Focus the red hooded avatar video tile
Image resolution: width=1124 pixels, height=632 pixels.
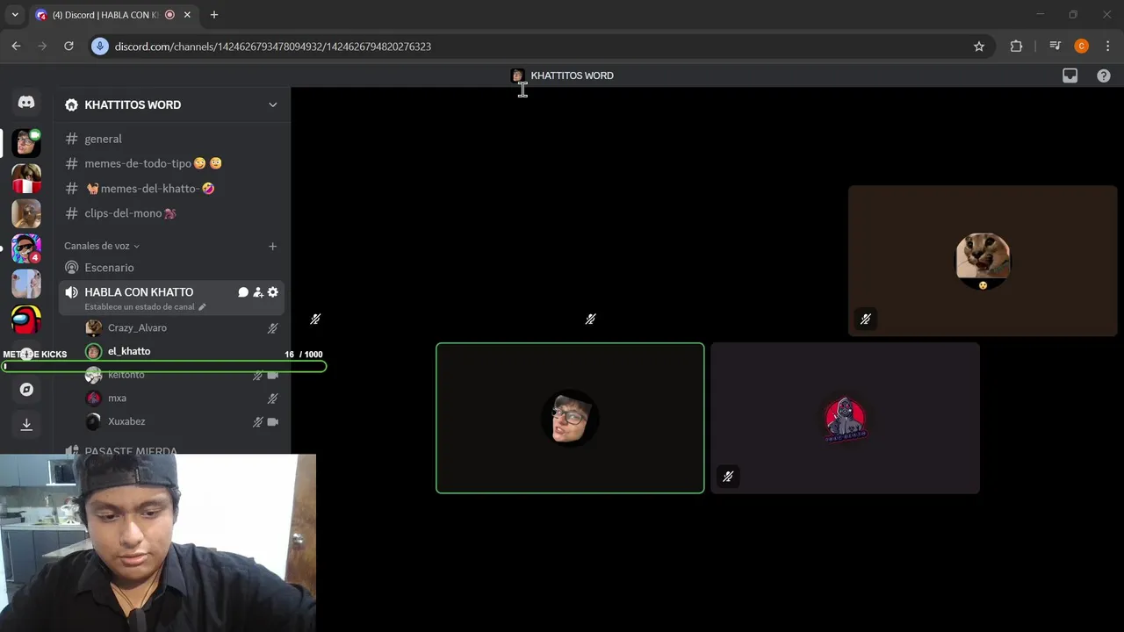coord(845,418)
